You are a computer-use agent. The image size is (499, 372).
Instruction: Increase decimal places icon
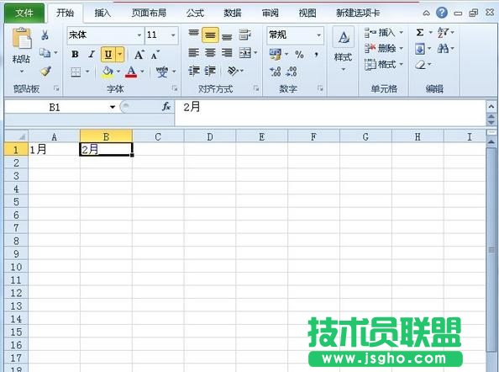(x=275, y=72)
